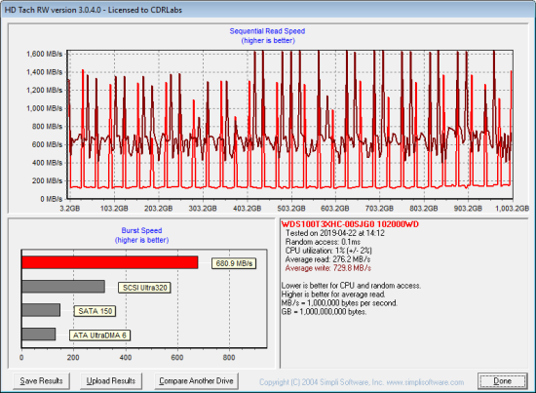Click the 680.9 MB/s burst label
Screen dimensions: 536x393
pyautogui.click(x=234, y=263)
